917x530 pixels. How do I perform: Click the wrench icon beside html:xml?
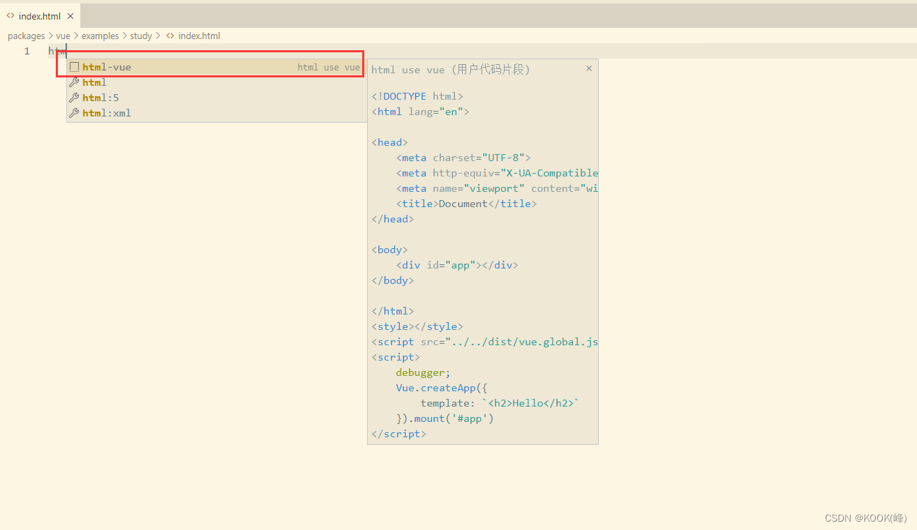pos(75,112)
